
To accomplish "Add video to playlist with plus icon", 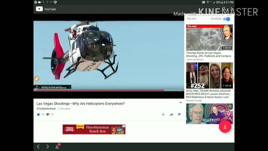I will 163,115.
